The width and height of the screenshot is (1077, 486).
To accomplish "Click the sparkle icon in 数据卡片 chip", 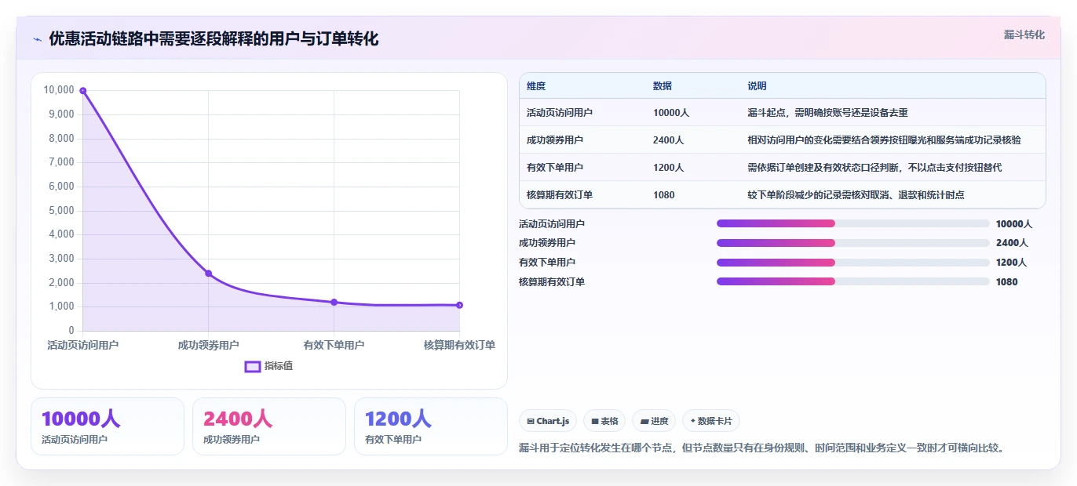I will point(692,422).
